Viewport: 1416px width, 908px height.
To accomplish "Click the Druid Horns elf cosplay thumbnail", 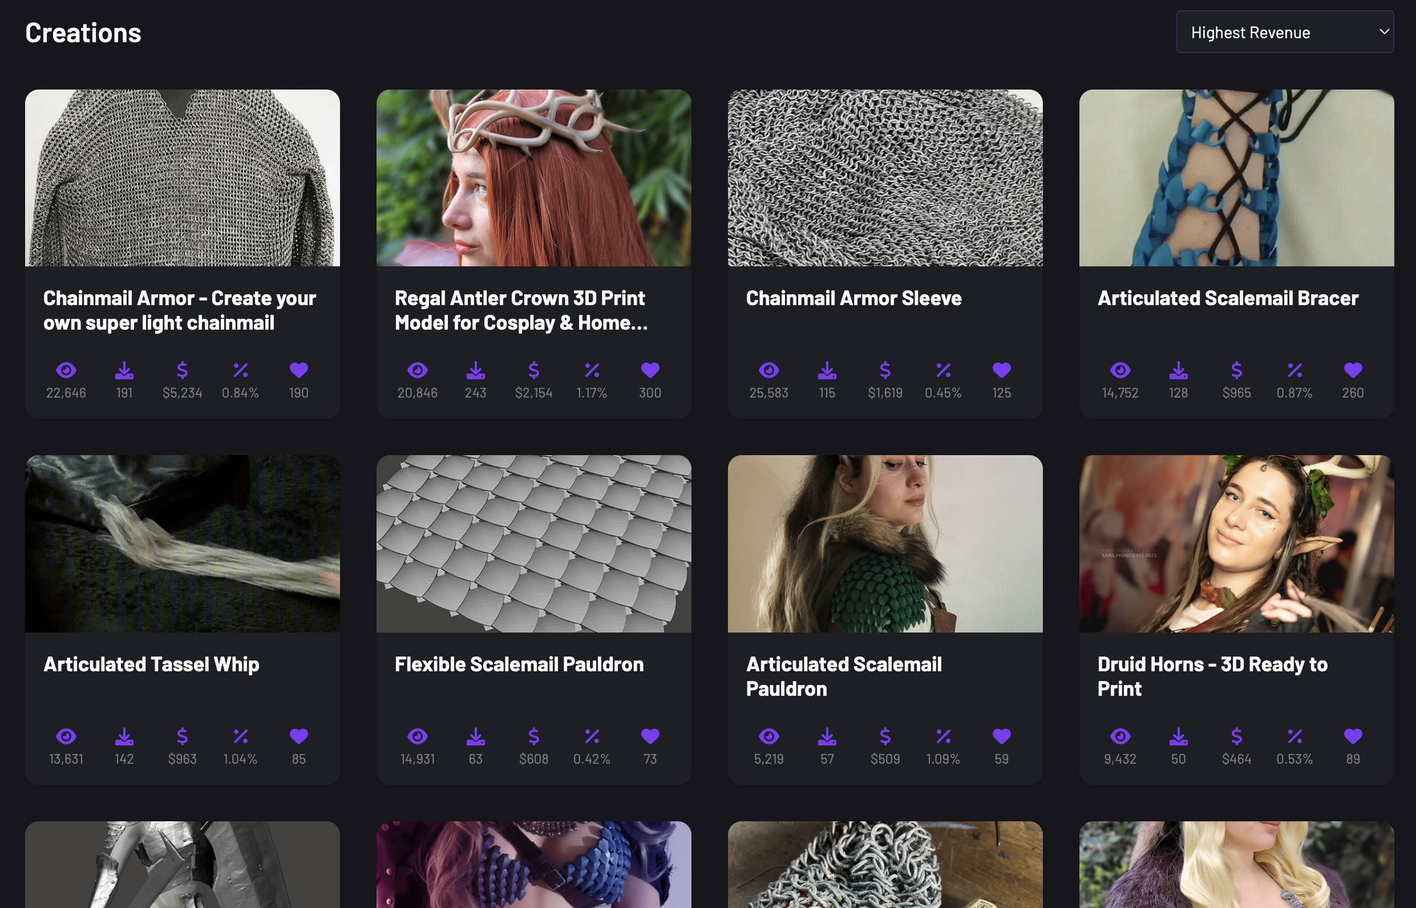I will click(1237, 544).
